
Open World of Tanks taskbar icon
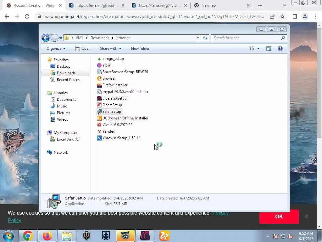pyautogui.click(x=86, y=236)
